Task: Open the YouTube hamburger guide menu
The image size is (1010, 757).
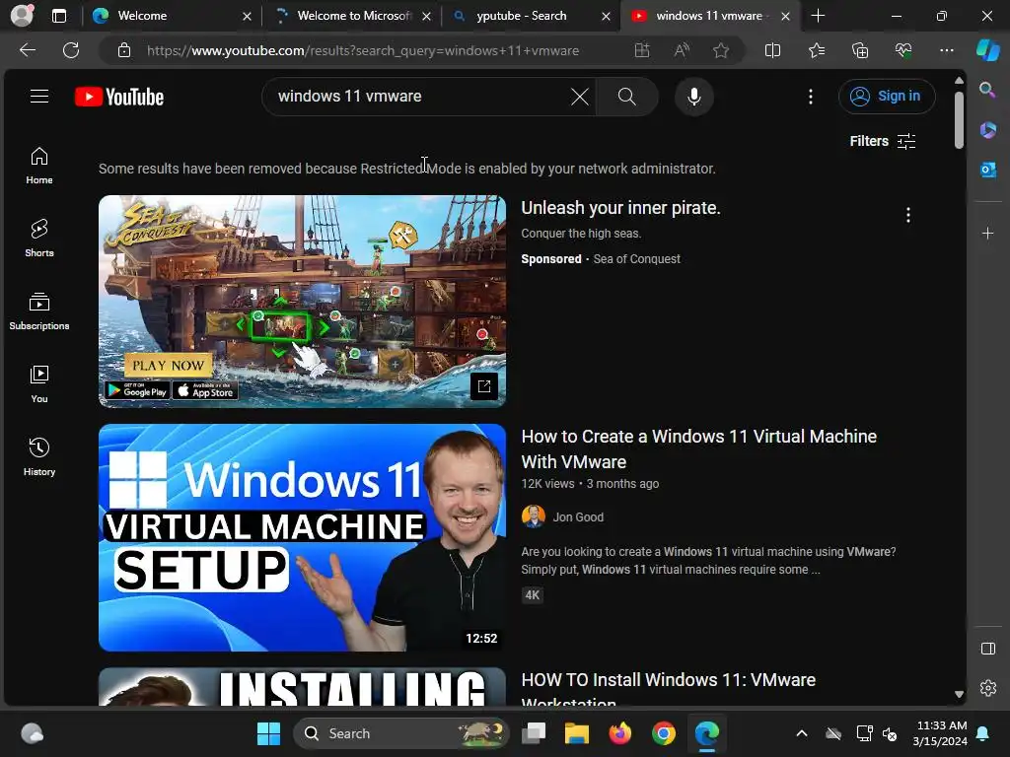Action: [39, 97]
